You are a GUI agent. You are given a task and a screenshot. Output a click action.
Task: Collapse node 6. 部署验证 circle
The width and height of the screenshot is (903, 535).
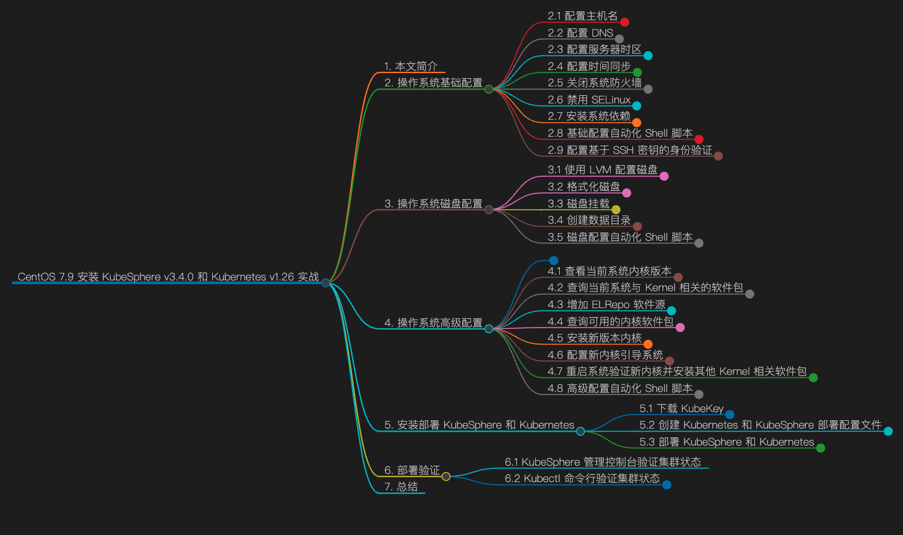(x=446, y=476)
